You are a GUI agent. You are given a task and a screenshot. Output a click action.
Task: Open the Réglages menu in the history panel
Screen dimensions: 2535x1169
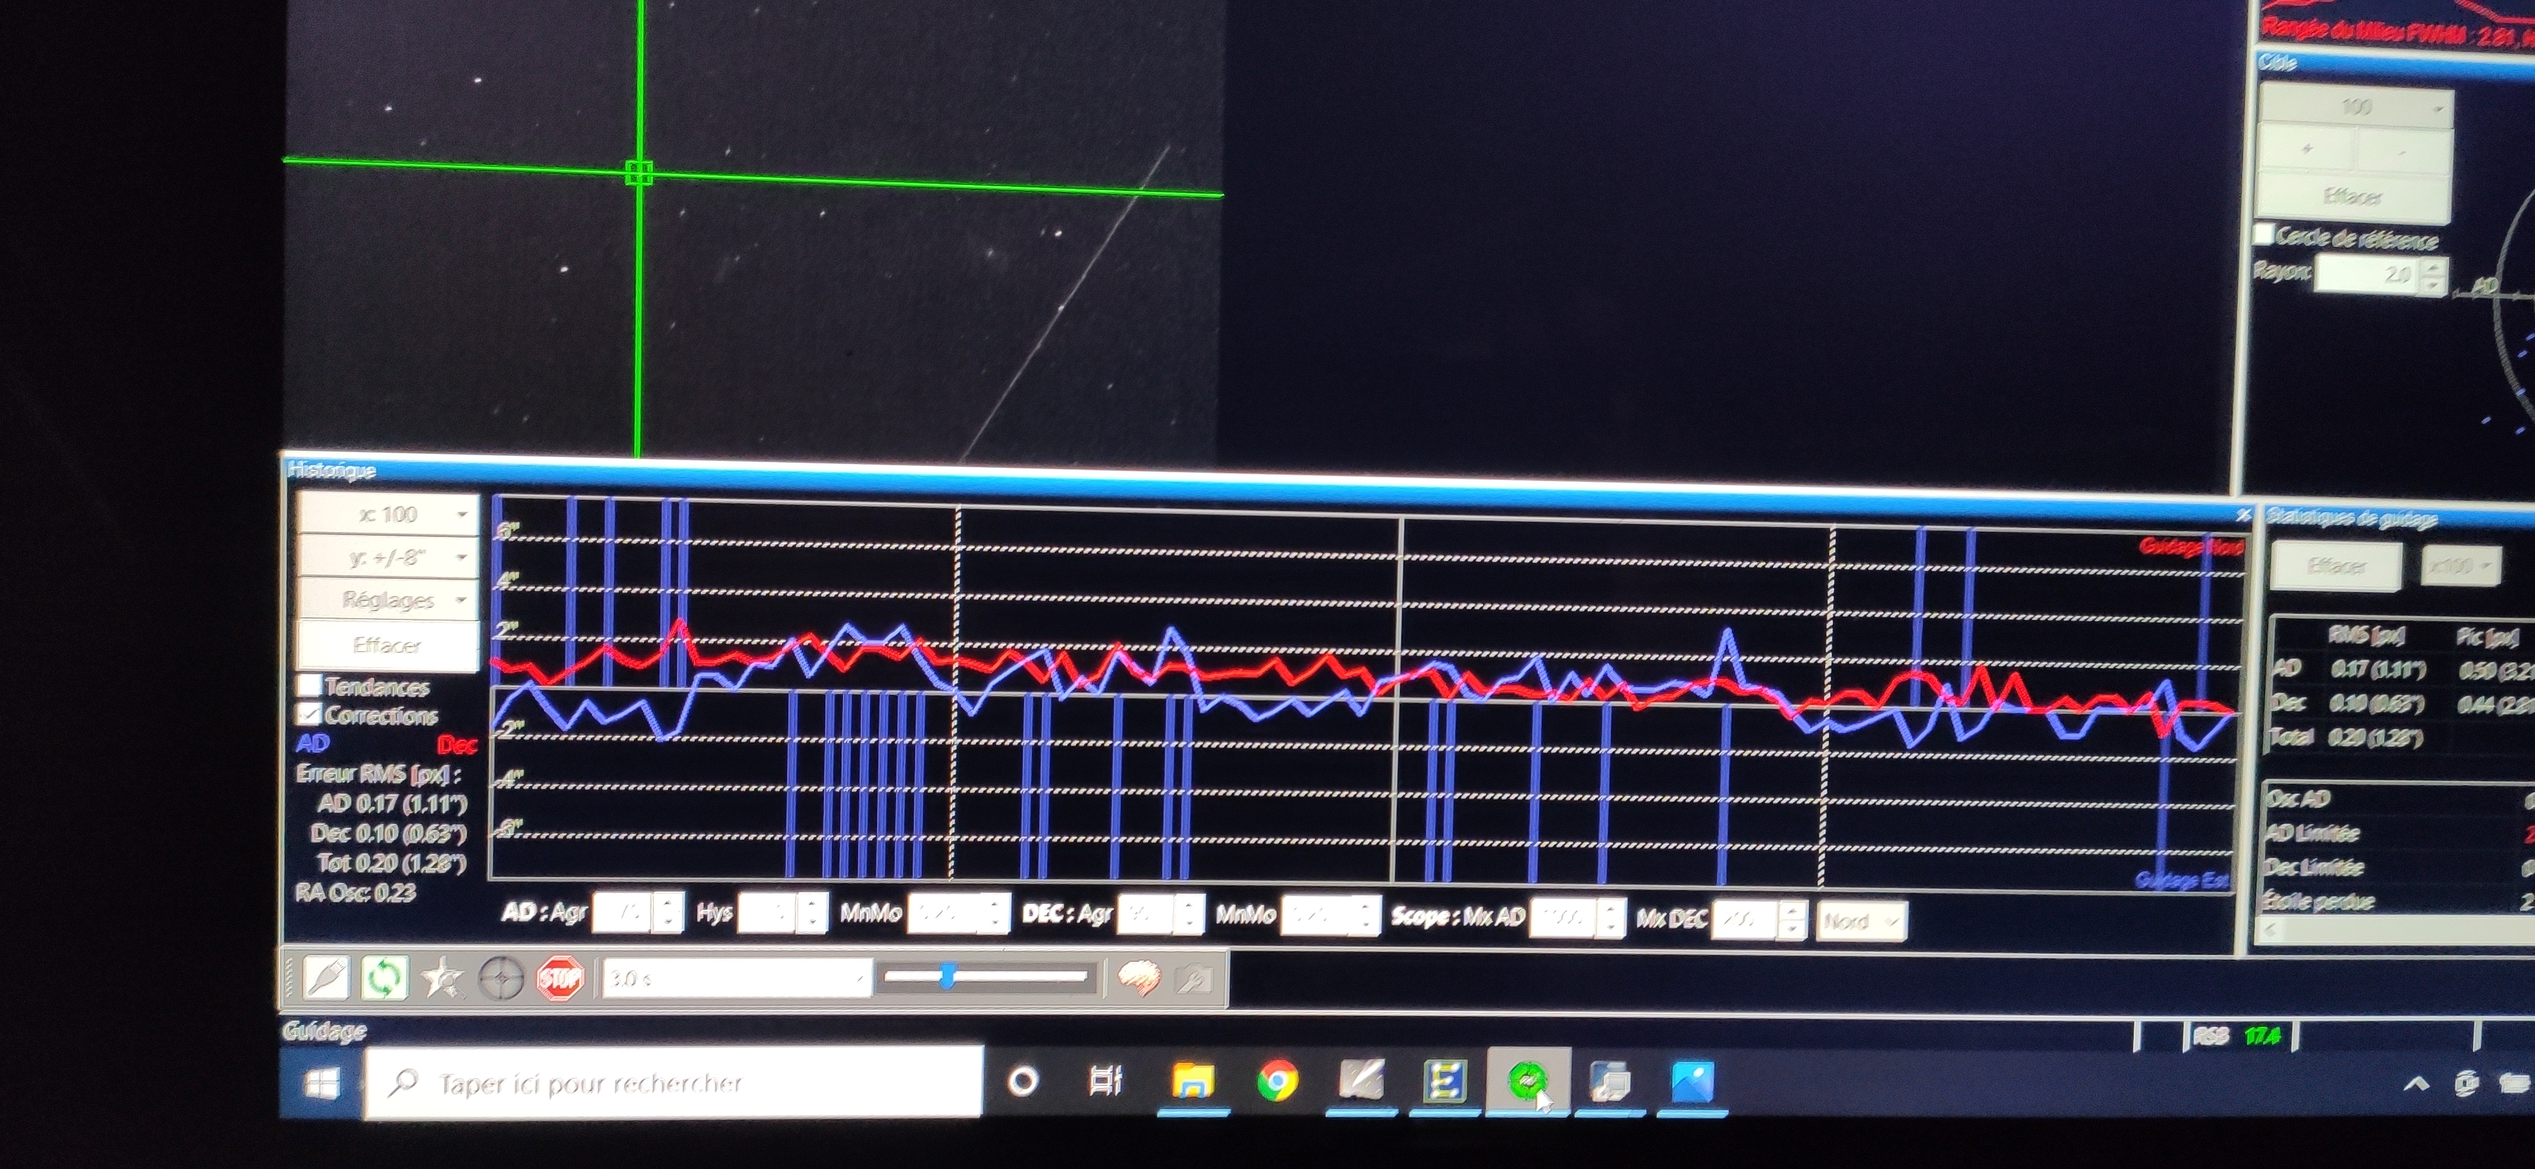[388, 600]
